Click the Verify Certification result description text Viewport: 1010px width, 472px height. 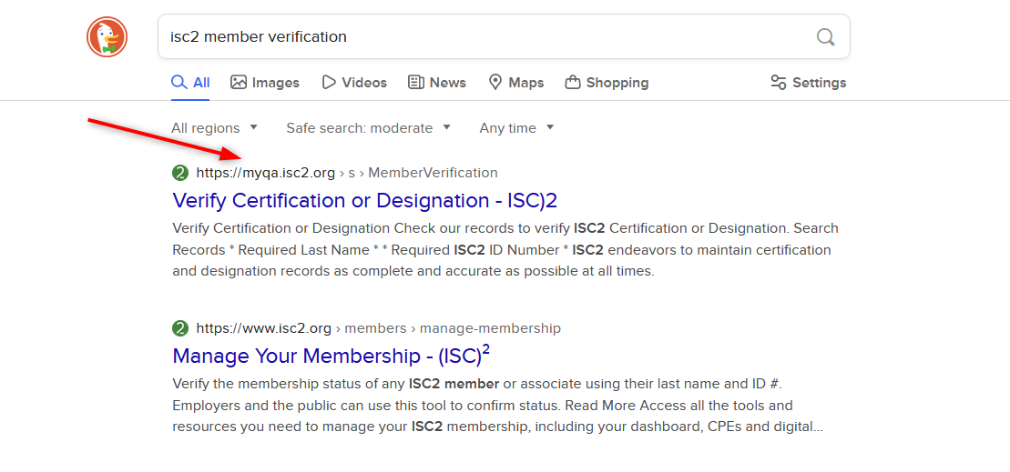[505, 250]
